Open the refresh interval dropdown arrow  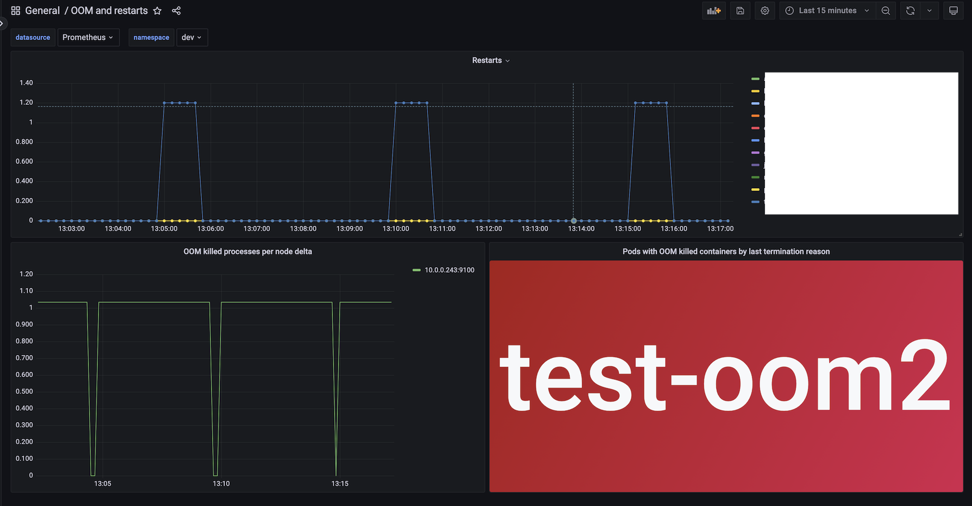pyautogui.click(x=929, y=11)
